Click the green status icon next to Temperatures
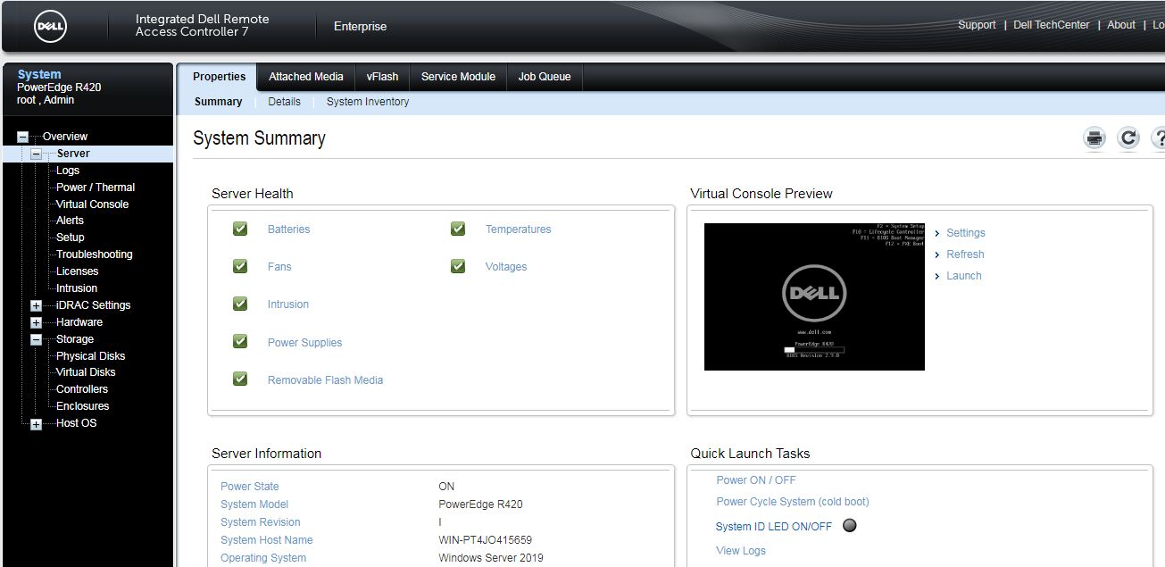This screenshot has height=567, width=1165. (x=457, y=229)
